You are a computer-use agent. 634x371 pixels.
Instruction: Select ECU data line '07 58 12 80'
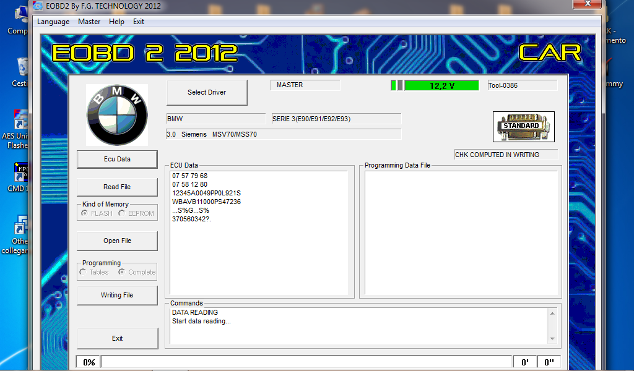tap(189, 184)
